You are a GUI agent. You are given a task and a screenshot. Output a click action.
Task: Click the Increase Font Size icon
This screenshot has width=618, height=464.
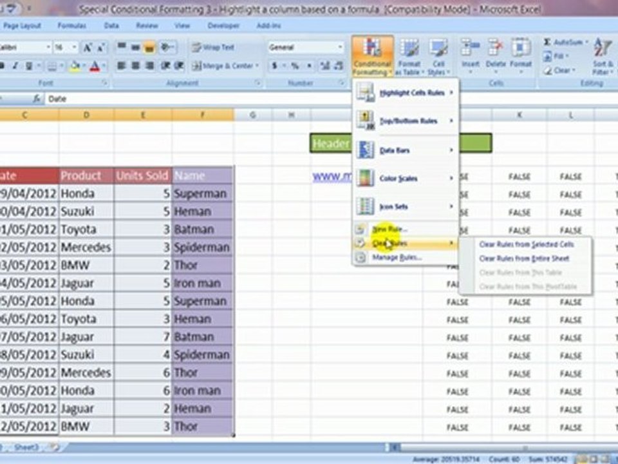pyautogui.click(x=87, y=48)
